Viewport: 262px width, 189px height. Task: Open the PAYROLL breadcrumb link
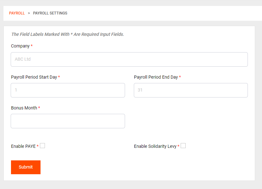pyautogui.click(x=17, y=13)
